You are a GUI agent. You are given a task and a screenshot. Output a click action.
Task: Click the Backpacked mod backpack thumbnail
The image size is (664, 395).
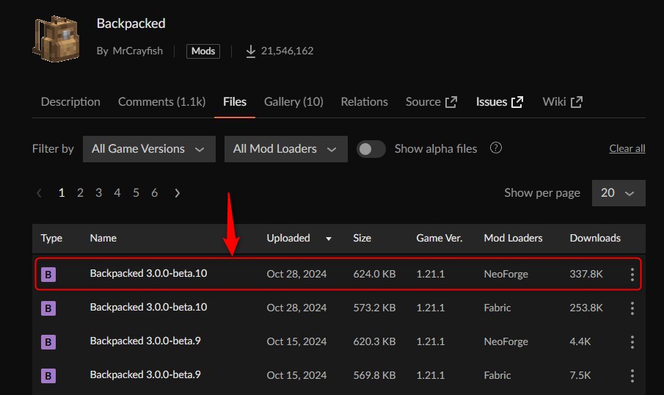pyautogui.click(x=56, y=39)
